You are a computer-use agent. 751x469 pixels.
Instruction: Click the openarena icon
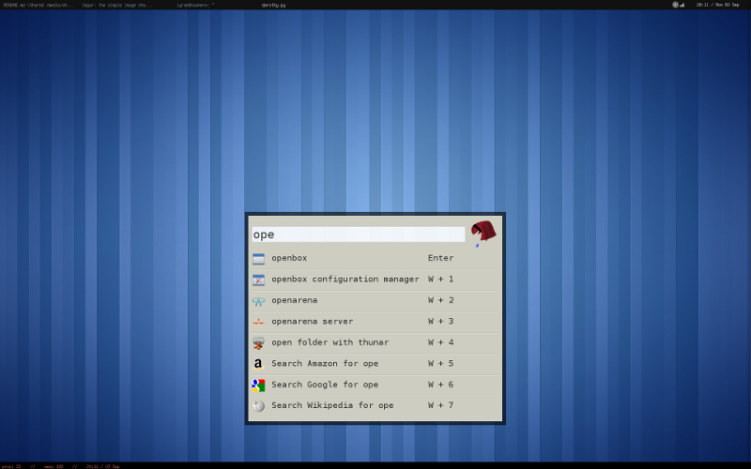pos(259,300)
